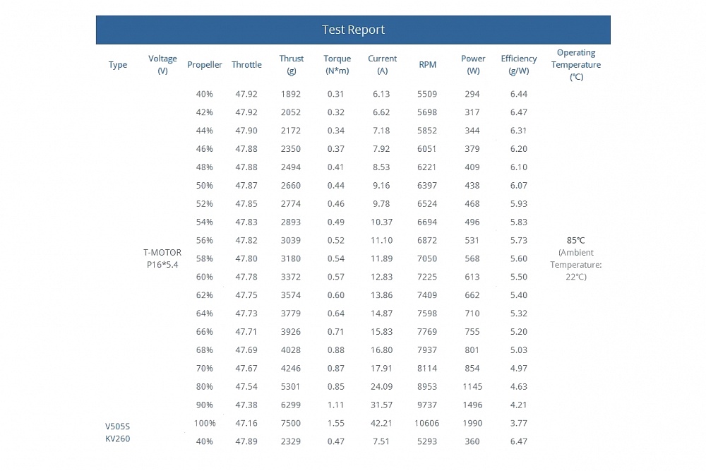Click the 1990 power value
Screen dimensions: 706x471
[x=473, y=424]
